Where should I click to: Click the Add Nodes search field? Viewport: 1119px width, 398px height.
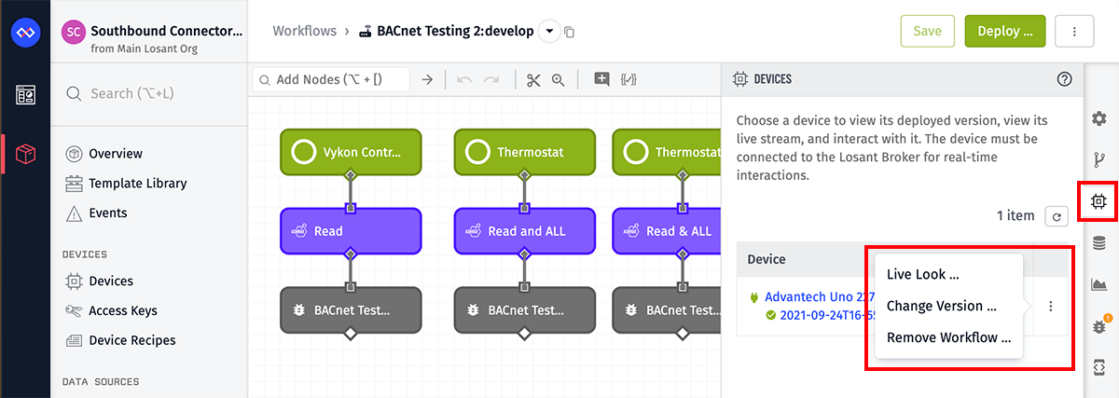click(x=331, y=80)
